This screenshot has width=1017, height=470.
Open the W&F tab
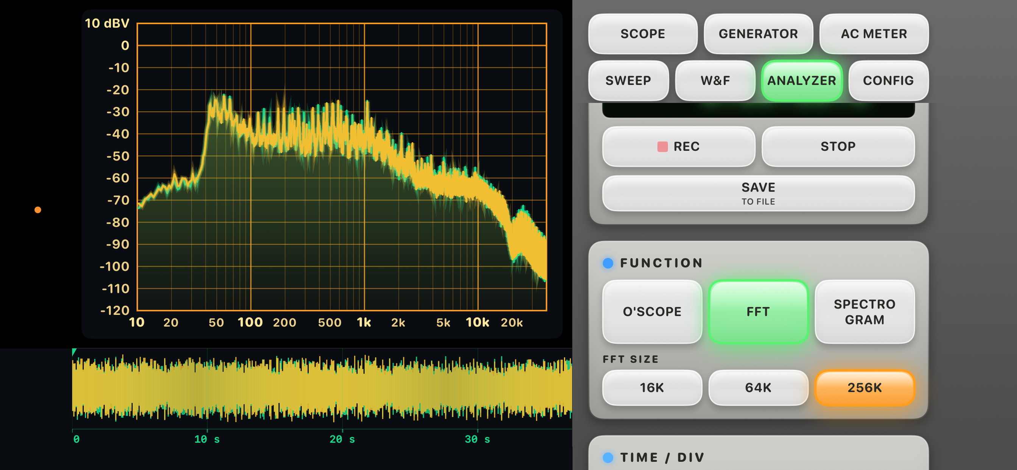coord(715,81)
